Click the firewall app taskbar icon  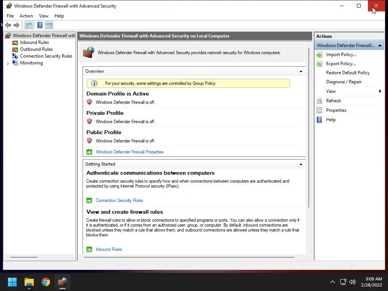point(63,282)
